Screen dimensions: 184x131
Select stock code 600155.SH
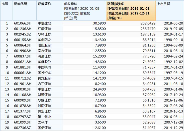23,40
